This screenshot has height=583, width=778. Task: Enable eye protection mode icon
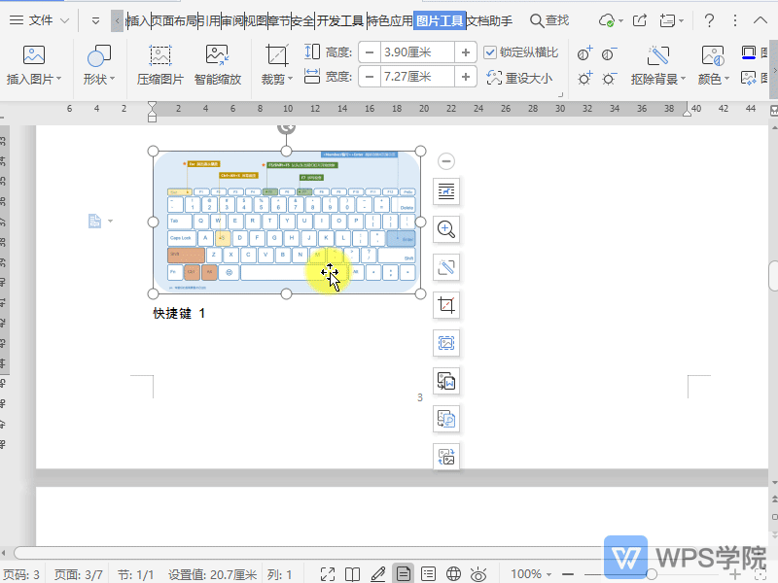477,574
